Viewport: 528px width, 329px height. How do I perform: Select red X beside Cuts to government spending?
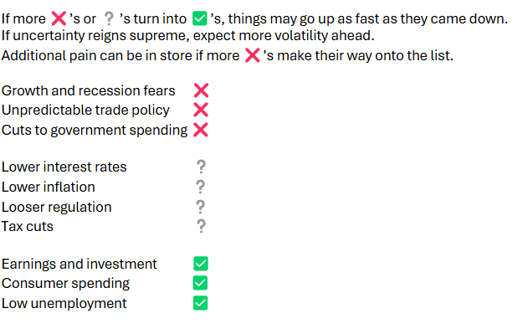tap(201, 130)
